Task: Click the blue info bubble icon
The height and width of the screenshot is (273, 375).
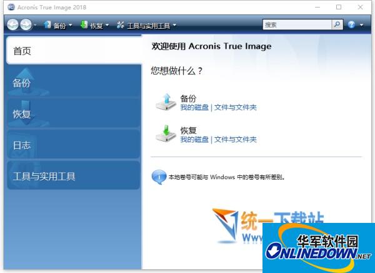Action: point(159,177)
